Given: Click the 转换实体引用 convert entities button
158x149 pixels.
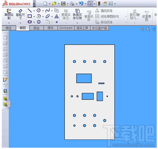Looking at the screenshot, I should click(77, 15).
